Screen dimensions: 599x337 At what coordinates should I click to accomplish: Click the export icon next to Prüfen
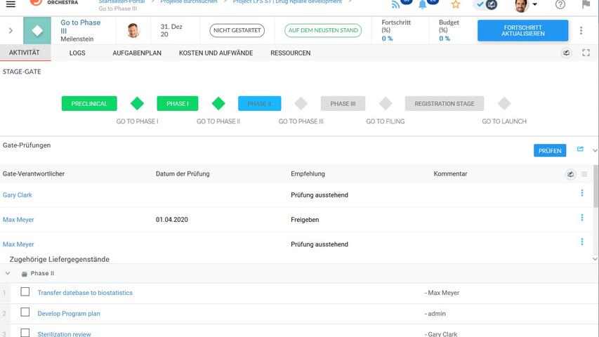[x=581, y=150]
